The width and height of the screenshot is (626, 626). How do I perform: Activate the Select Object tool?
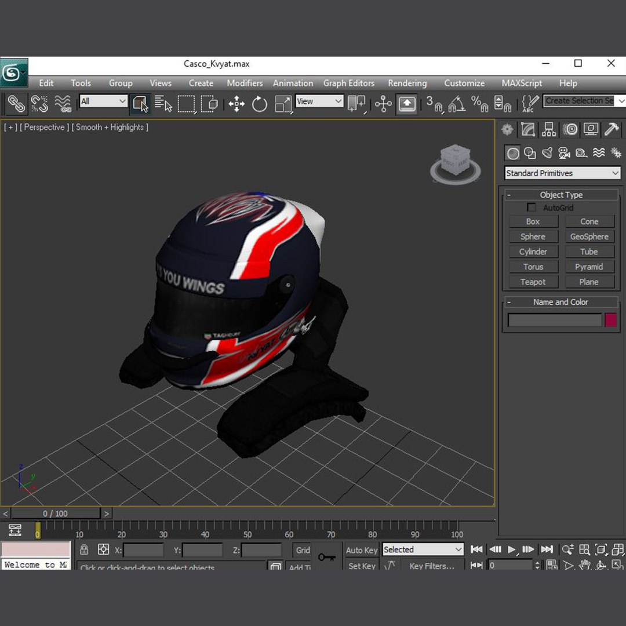tap(140, 104)
